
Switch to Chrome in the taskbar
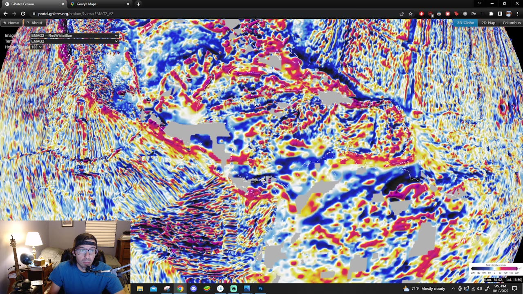[x=180, y=289]
